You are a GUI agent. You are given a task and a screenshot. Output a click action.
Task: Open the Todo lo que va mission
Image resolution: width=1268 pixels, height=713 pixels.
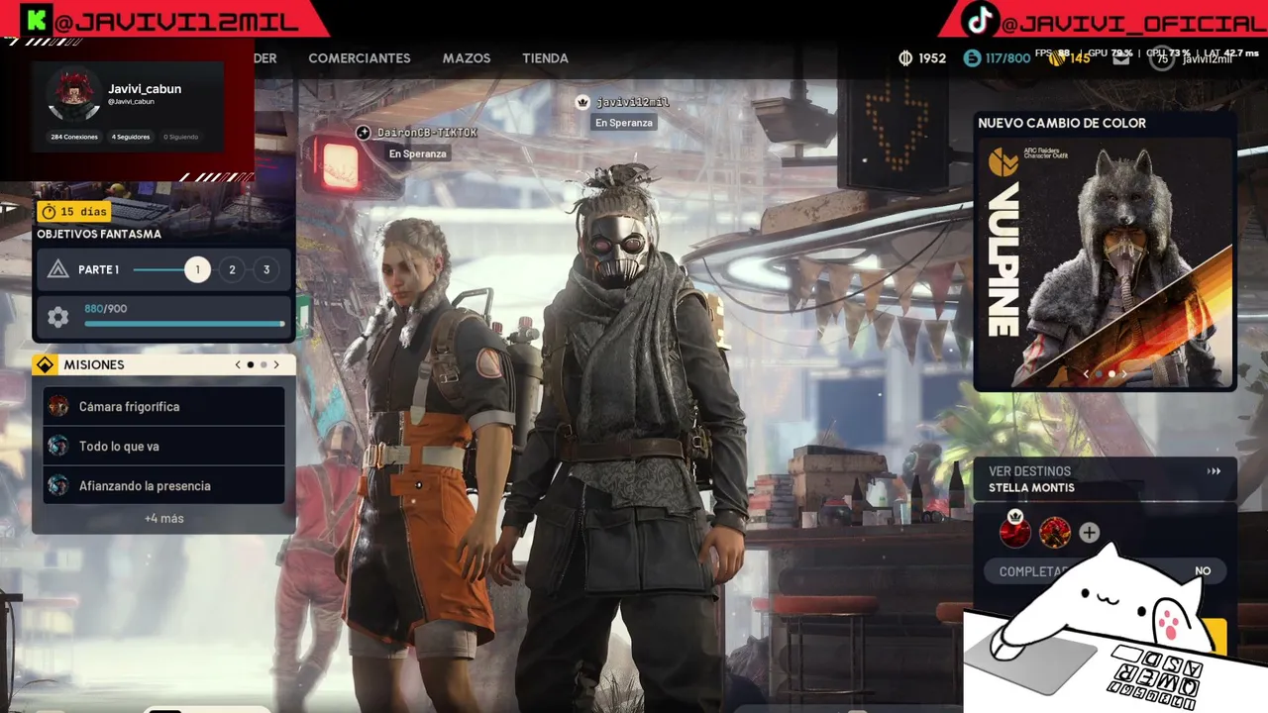point(164,446)
